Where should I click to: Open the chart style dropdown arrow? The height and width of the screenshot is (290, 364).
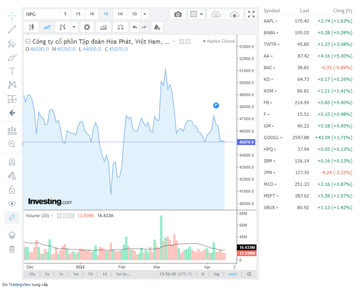74,27
